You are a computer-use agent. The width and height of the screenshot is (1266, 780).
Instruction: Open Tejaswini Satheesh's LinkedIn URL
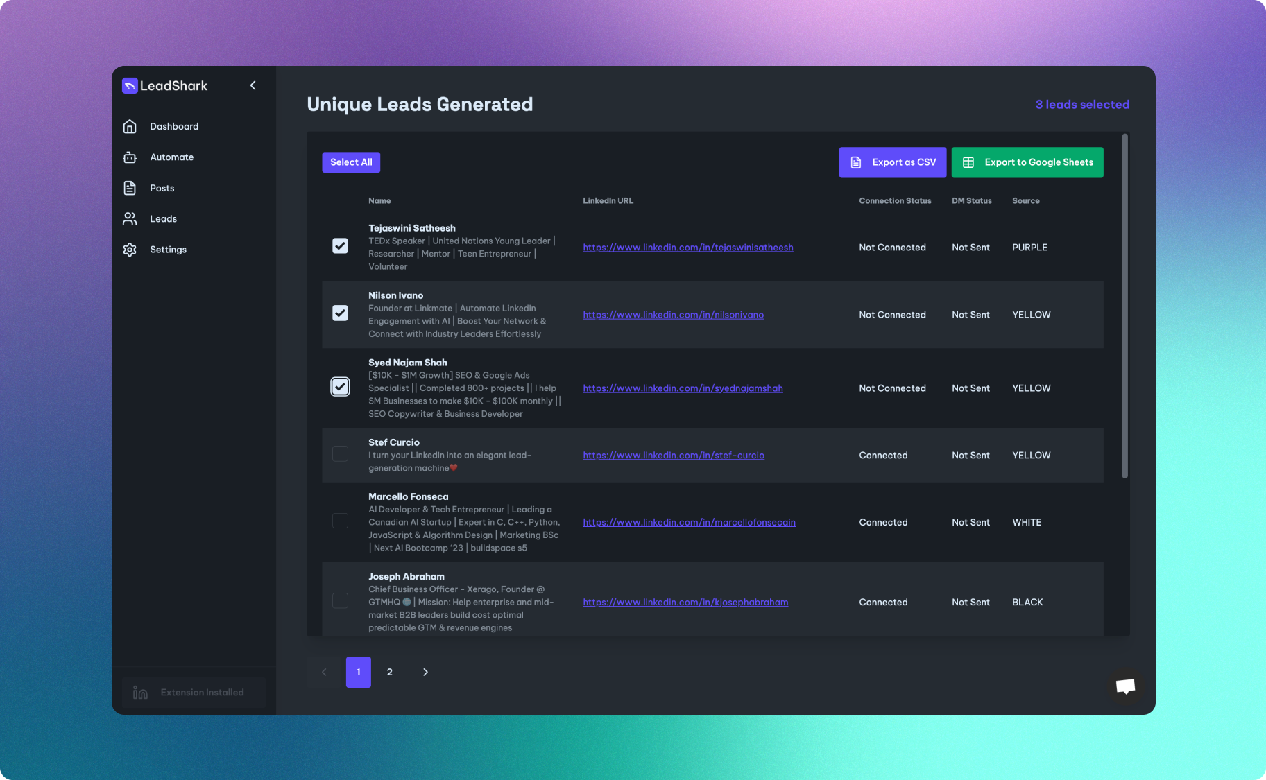coord(688,248)
